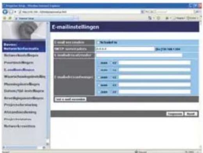Open Projectorstatus in the sidebar
Image resolution: width=203 pixels, height=153 pixels.
tap(18, 119)
